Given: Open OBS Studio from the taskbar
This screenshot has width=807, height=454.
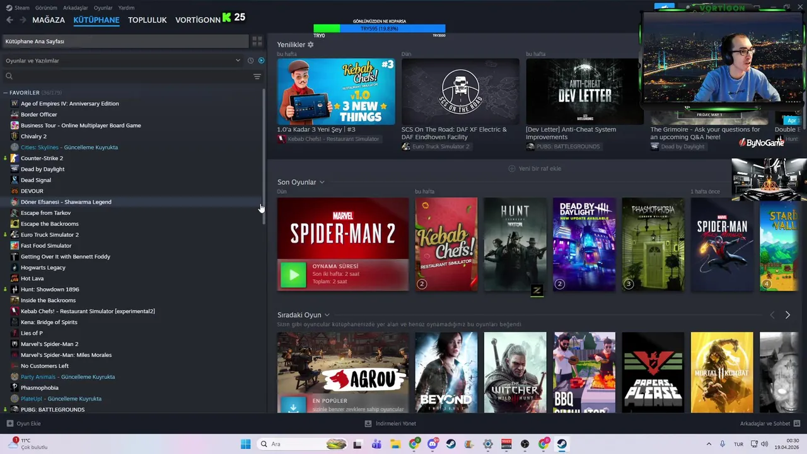Looking at the screenshot, I should tap(525, 444).
